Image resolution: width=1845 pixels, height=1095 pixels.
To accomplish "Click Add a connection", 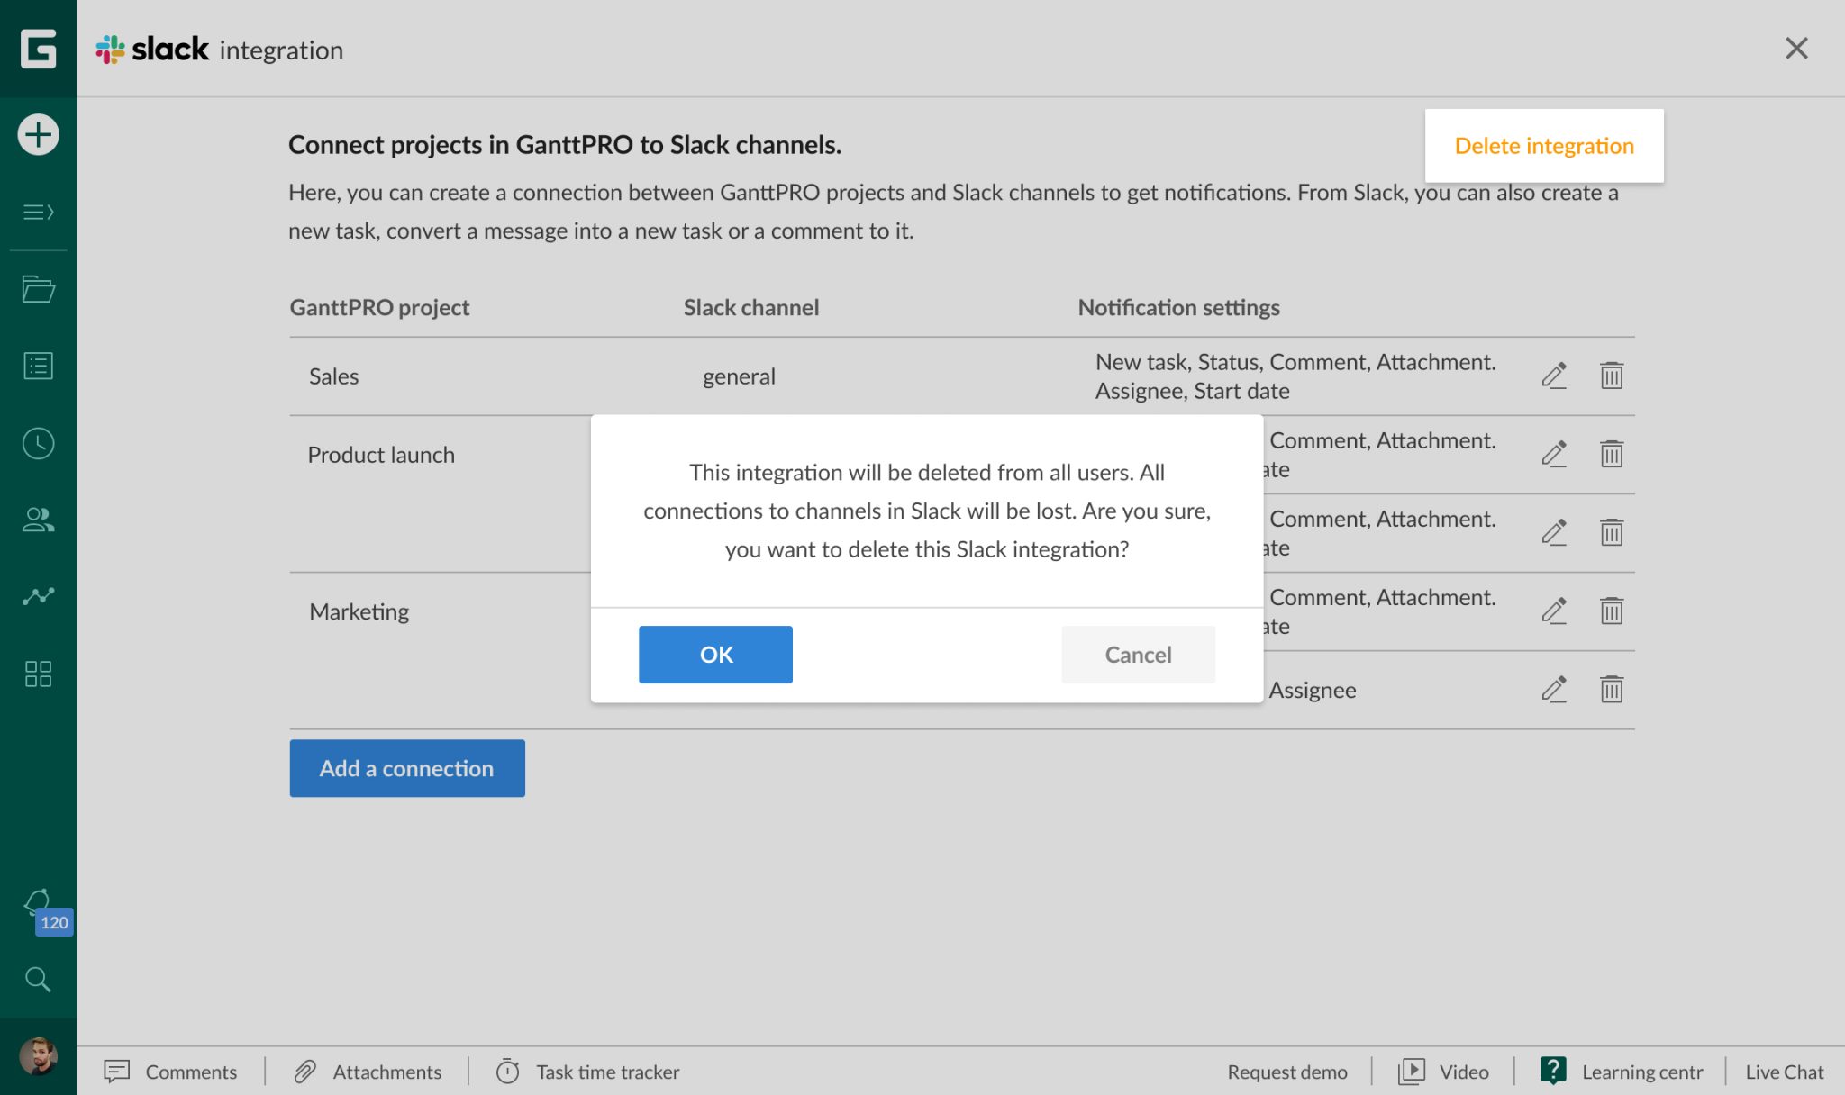I will click(x=406, y=767).
